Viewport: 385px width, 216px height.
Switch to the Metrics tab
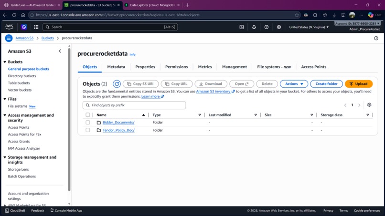point(205,67)
